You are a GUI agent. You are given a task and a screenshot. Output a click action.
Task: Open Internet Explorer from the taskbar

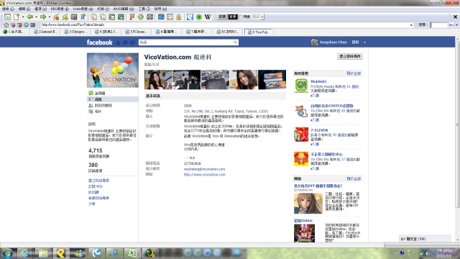24,253
